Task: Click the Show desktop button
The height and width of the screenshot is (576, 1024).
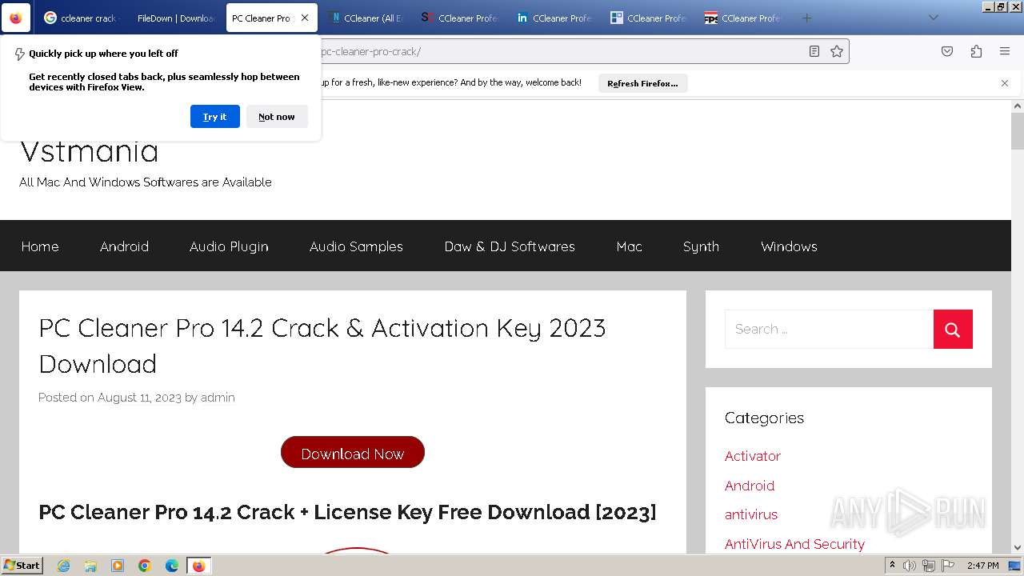Action: (x=1015, y=566)
